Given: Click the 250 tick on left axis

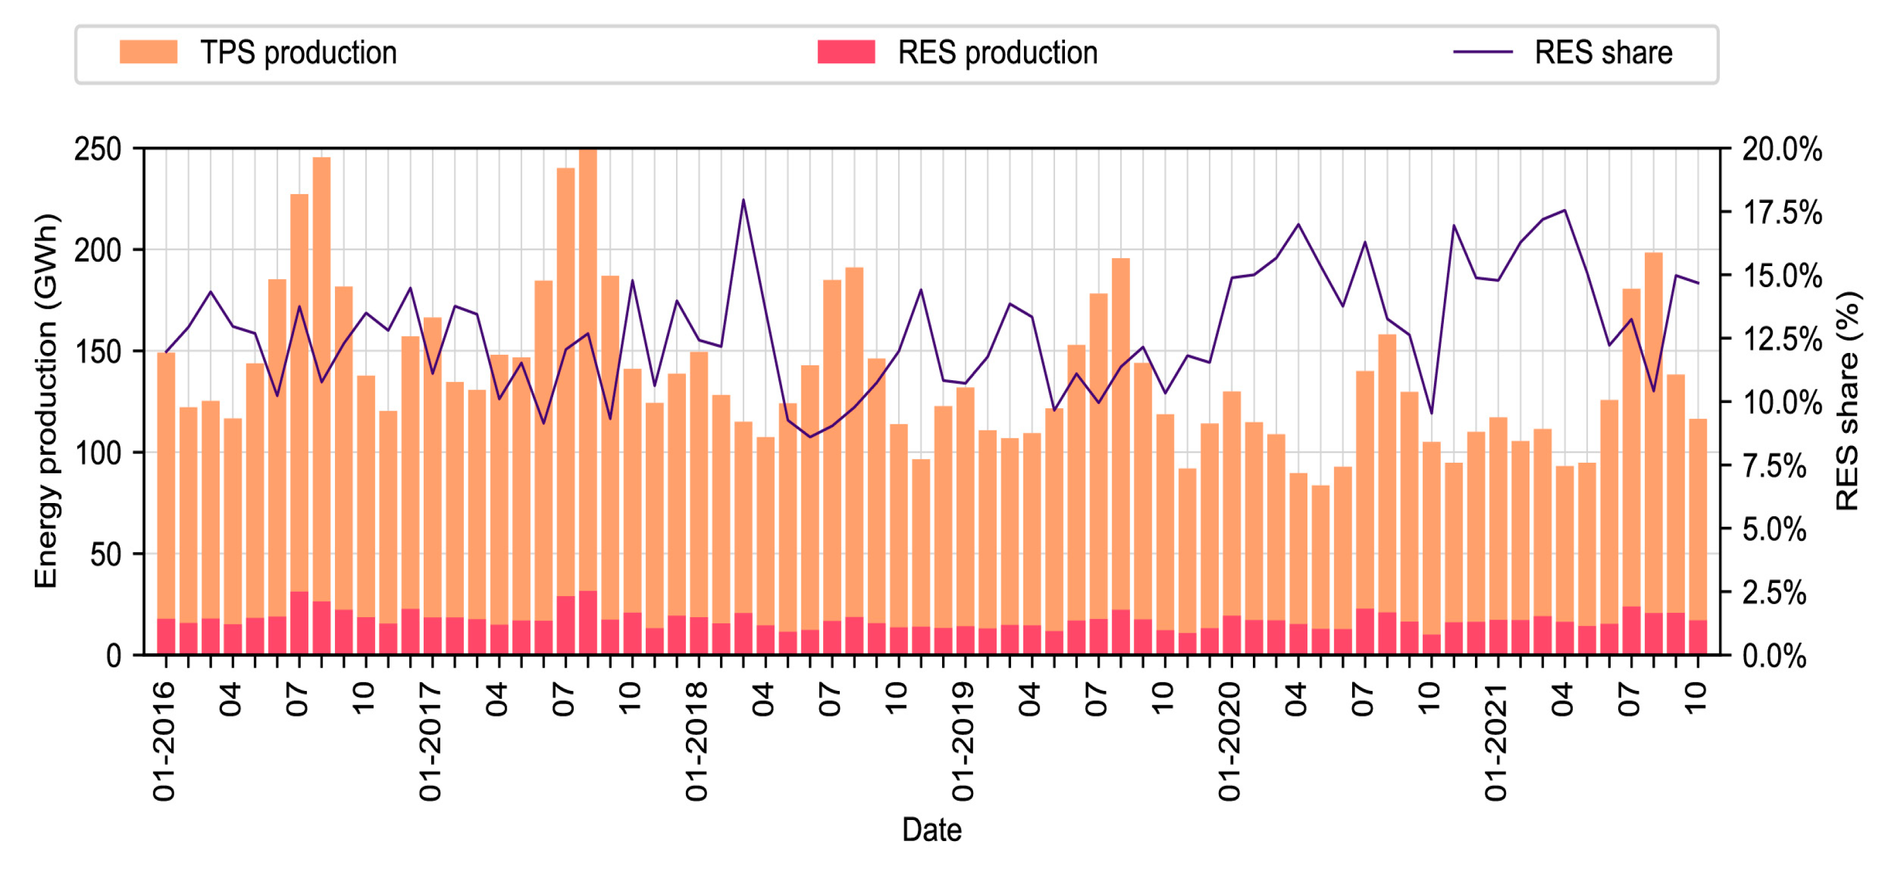Looking at the screenshot, I should click(x=97, y=149).
